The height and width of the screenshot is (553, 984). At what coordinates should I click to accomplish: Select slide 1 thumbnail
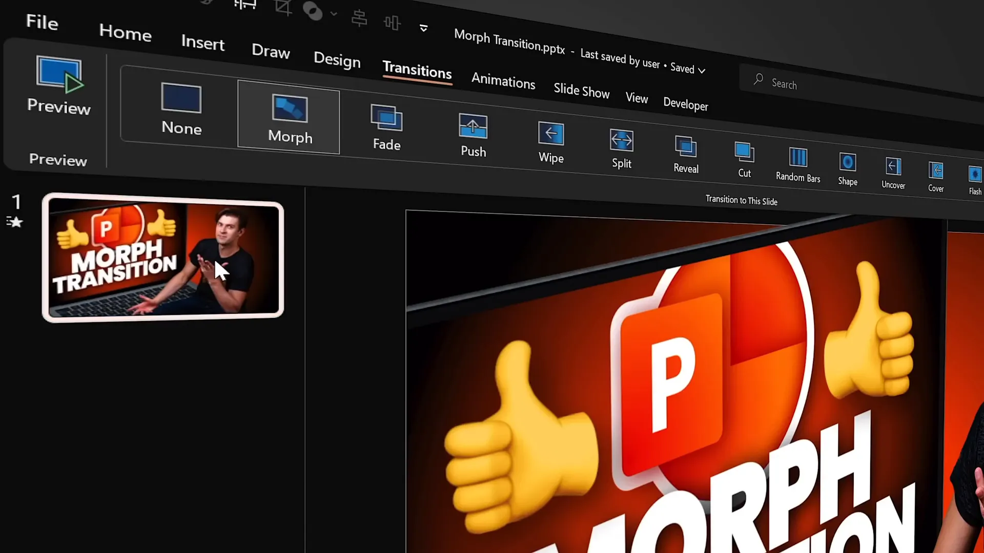(163, 257)
